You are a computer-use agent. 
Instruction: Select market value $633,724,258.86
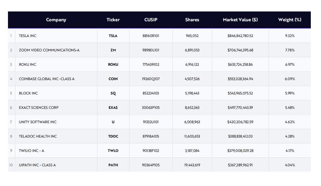240,65
